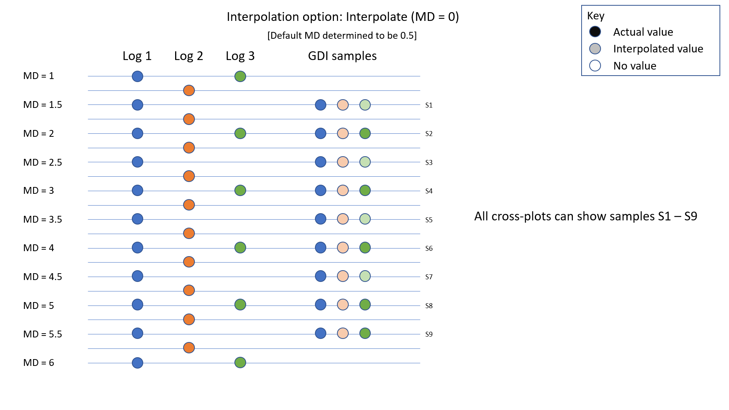Click the peach interpolated circle on row S5
Screen dimensions: 729x410
343,219
